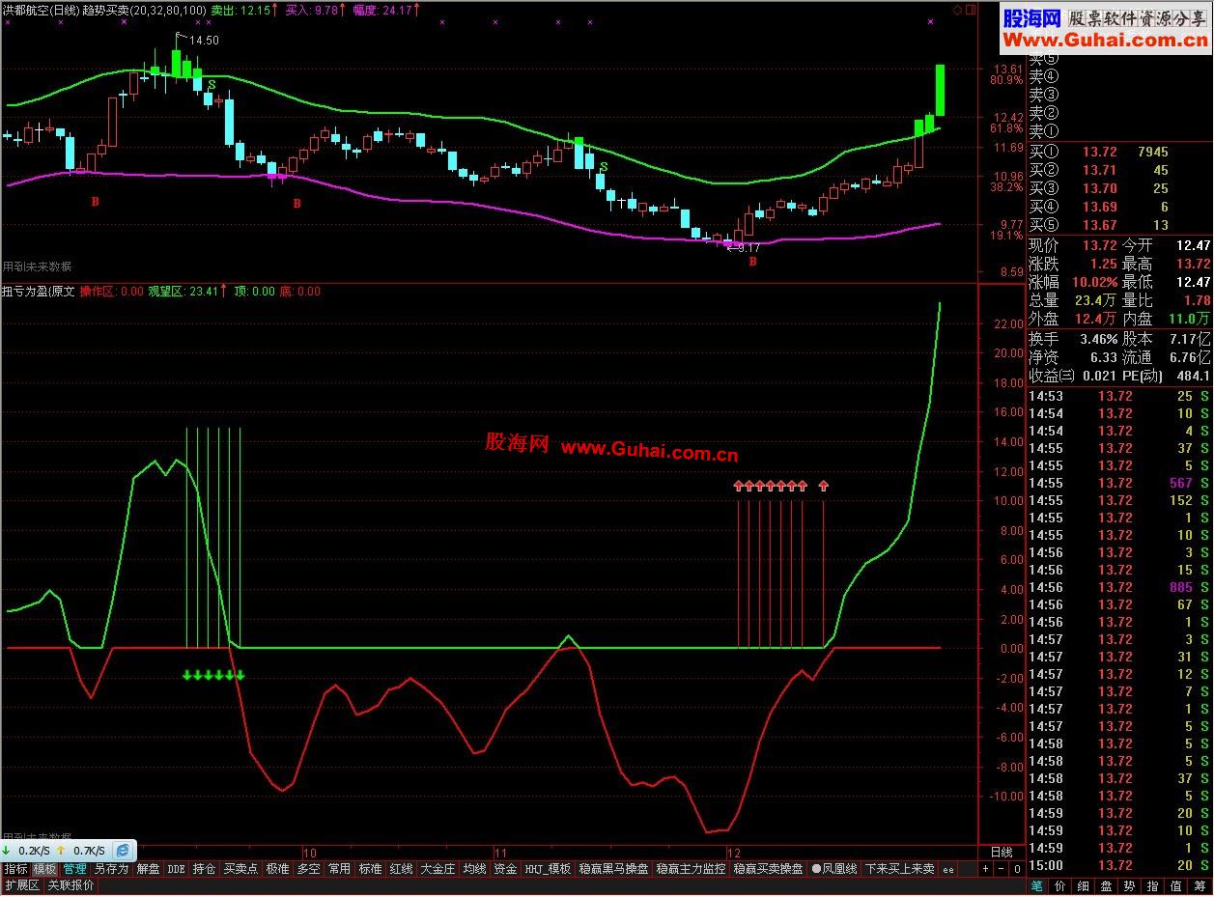The image size is (1214, 897).
Task: Select the 多空 indicator tab
Action: pyautogui.click(x=308, y=869)
